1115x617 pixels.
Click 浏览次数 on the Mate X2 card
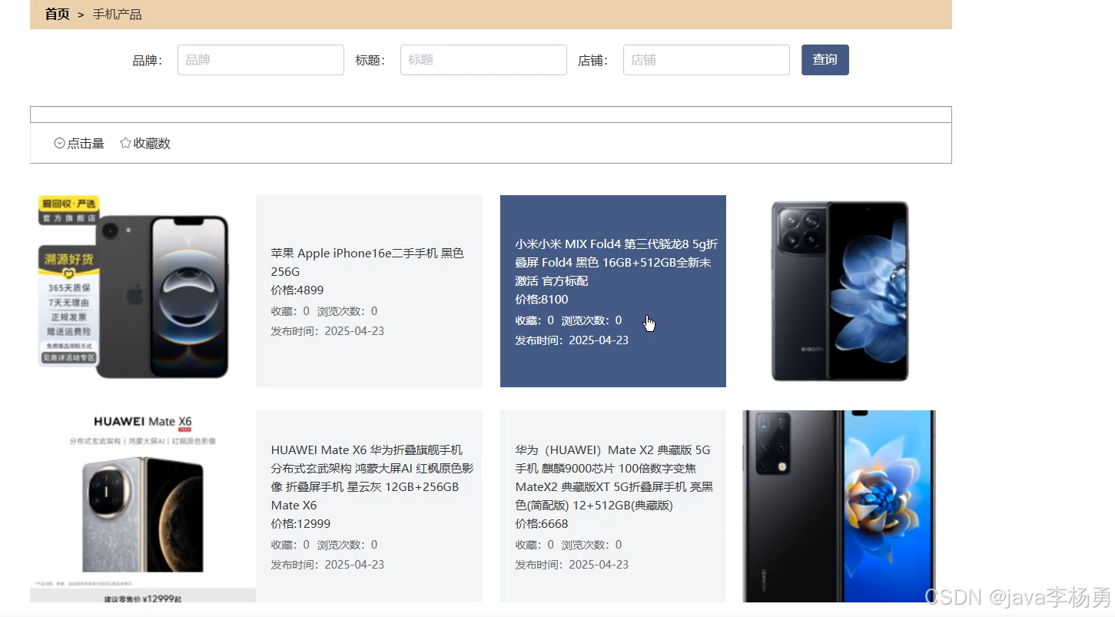coord(592,545)
